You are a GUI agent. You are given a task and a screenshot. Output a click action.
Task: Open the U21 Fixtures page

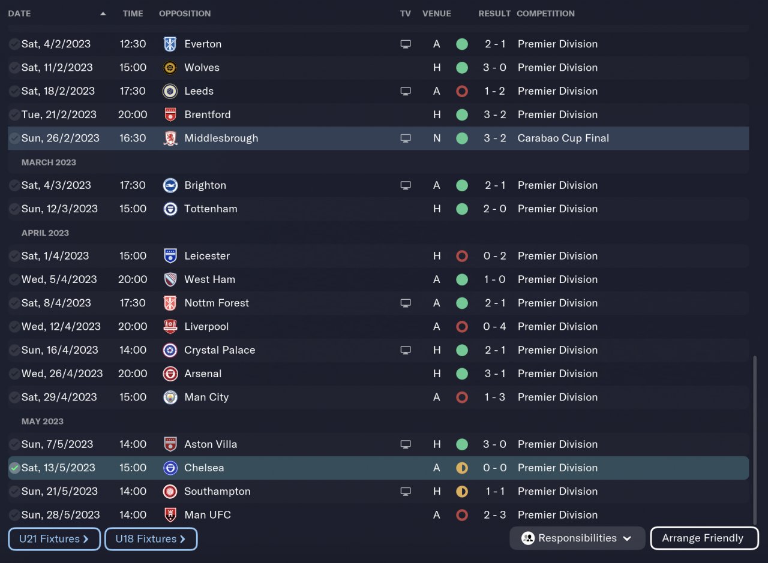[x=54, y=539]
